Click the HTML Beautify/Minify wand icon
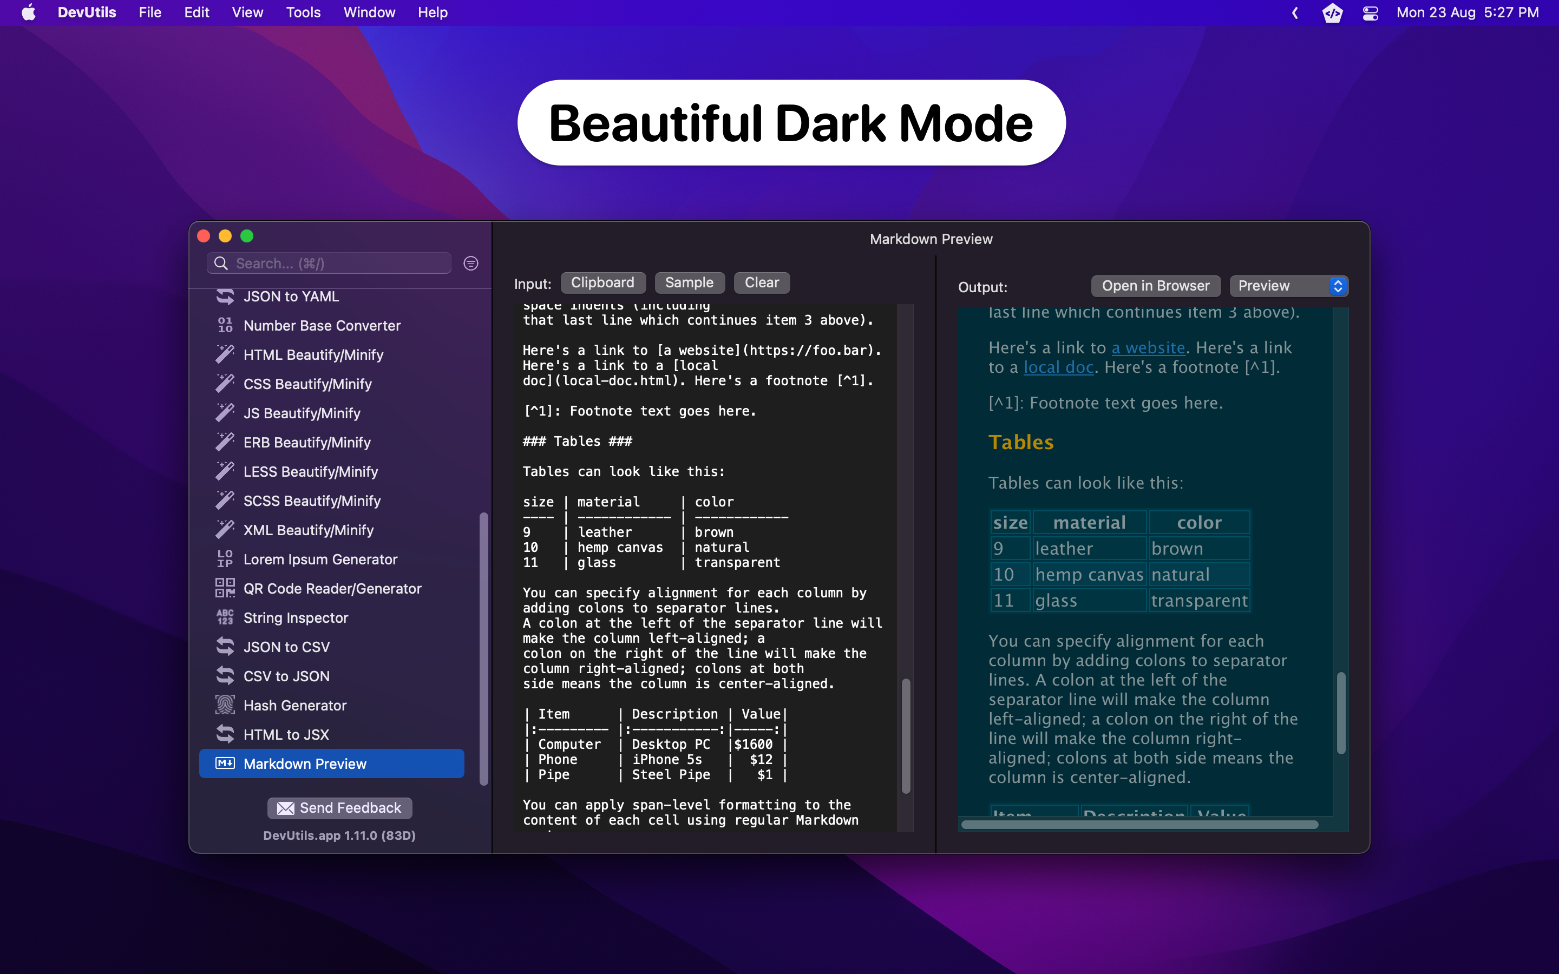 coord(225,354)
